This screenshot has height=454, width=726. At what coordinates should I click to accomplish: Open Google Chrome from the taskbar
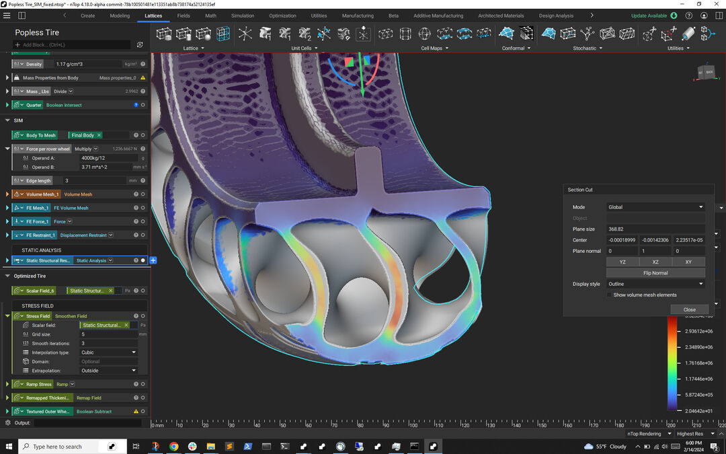click(173, 446)
